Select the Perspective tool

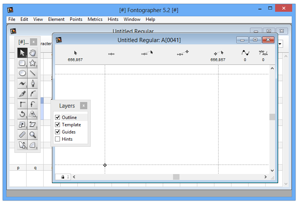[22, 145]
